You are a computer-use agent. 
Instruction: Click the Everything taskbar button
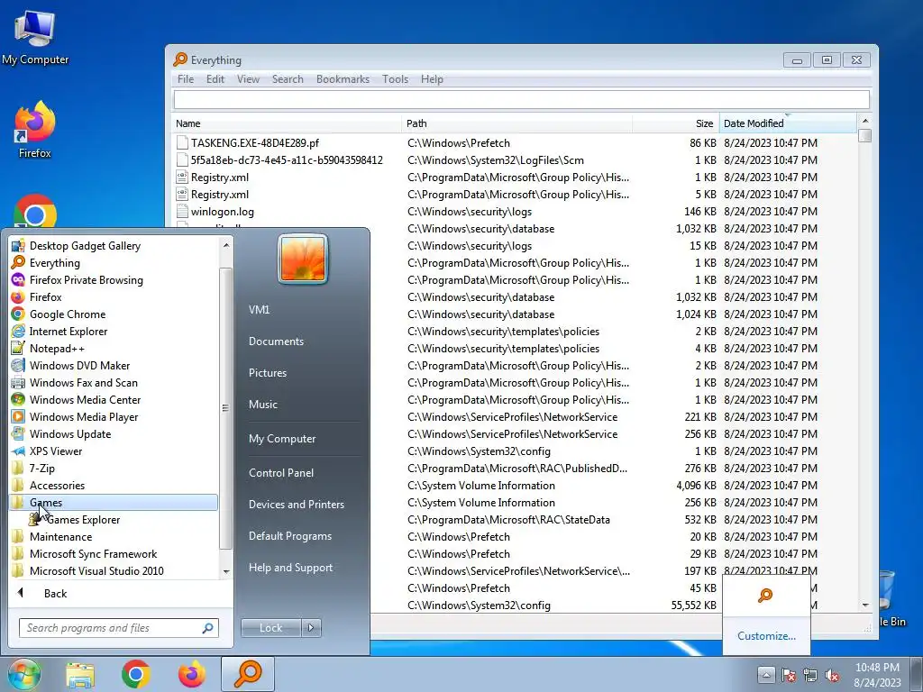click(249, 674)
